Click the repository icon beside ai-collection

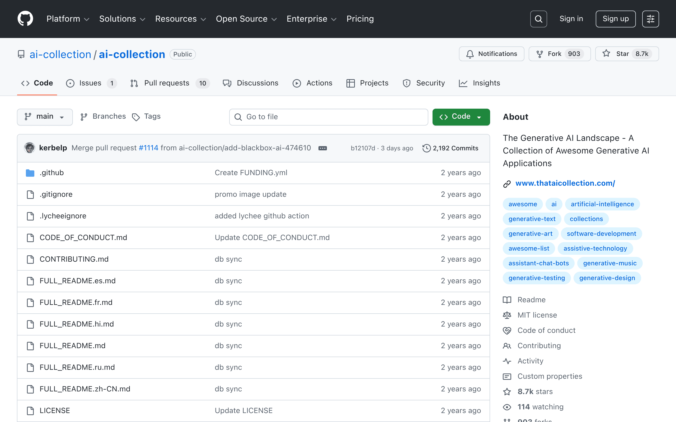[x=21, y=54]
